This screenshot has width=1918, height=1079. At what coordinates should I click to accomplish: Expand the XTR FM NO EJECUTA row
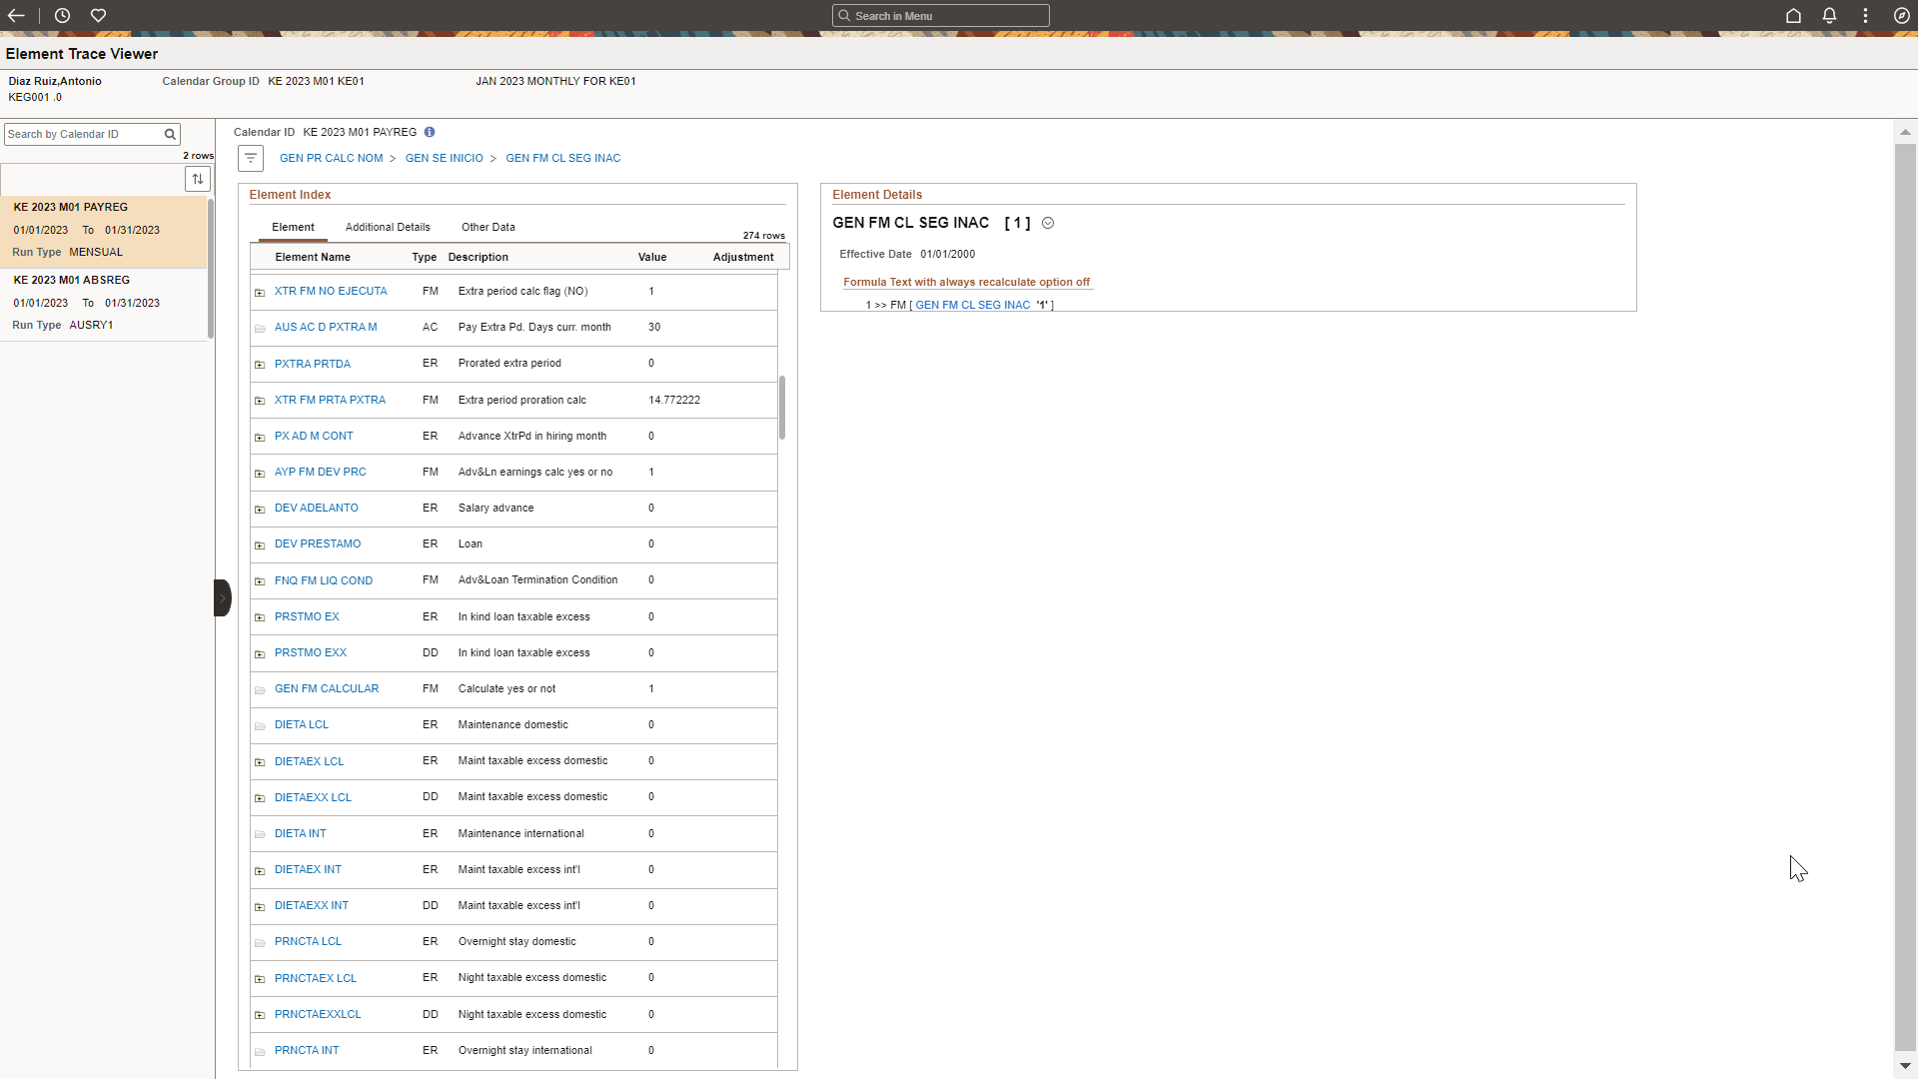pos(260,291)
